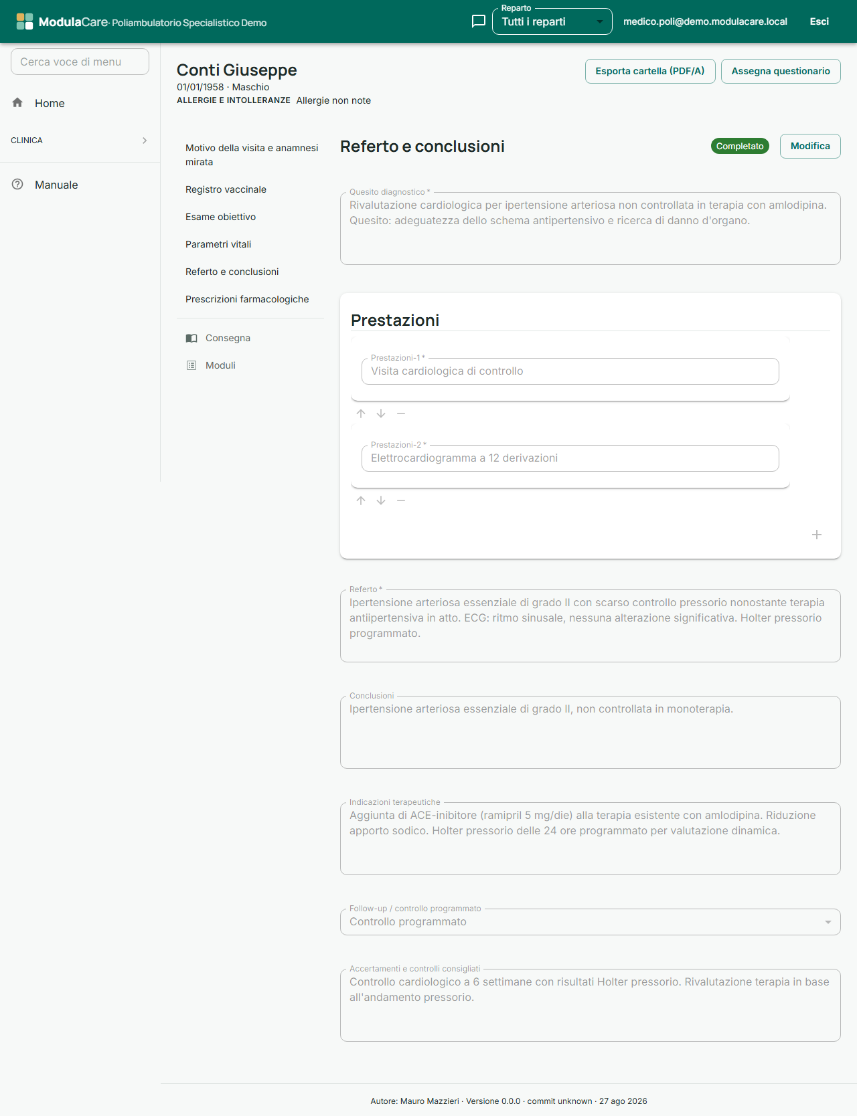The width and height of the screenshot is (857, 1116).
Task: Remove the Prestazioni-2 entry with minus
Action: [x=401, y=500]
